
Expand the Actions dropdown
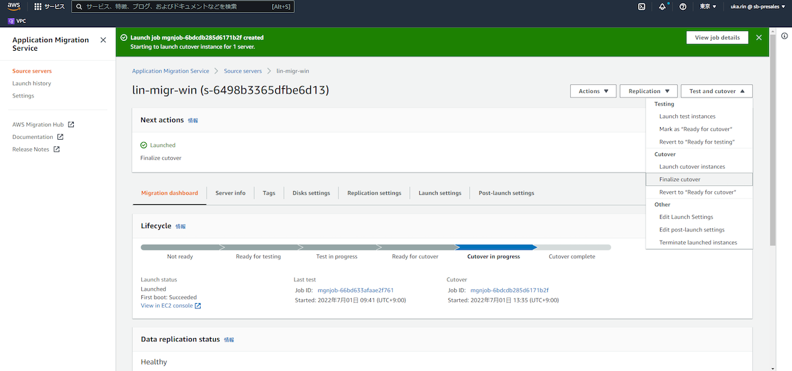pos(593,91)
